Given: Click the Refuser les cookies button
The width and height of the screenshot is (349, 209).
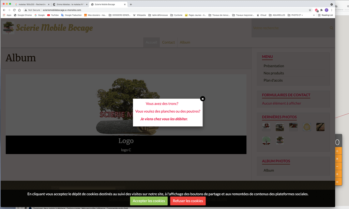Looking at the screenshot, I should coord(188,201).
